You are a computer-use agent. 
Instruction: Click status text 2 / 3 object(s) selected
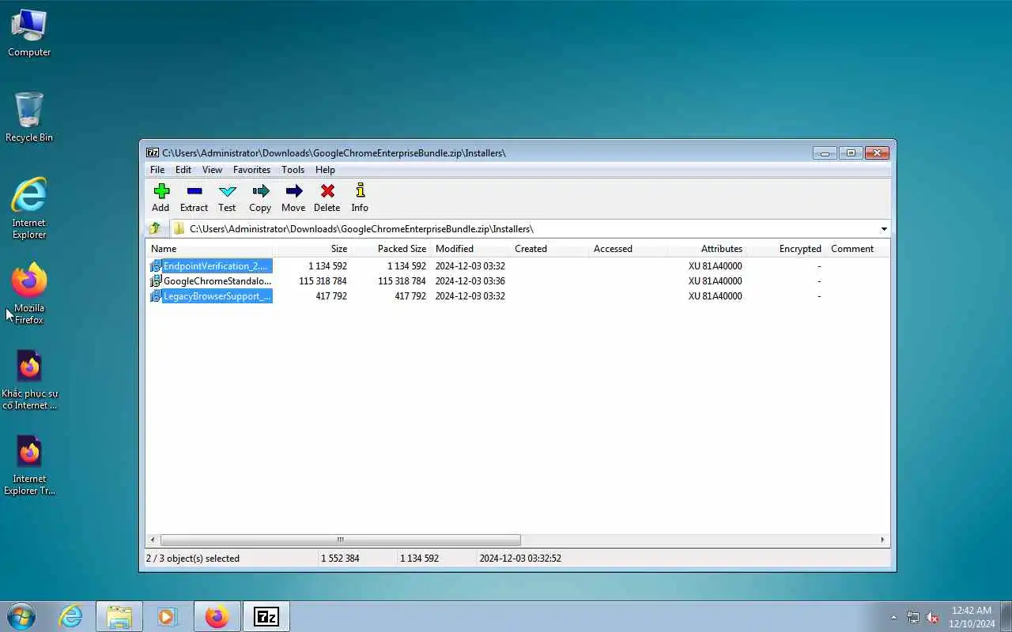(x=193, y=559)
